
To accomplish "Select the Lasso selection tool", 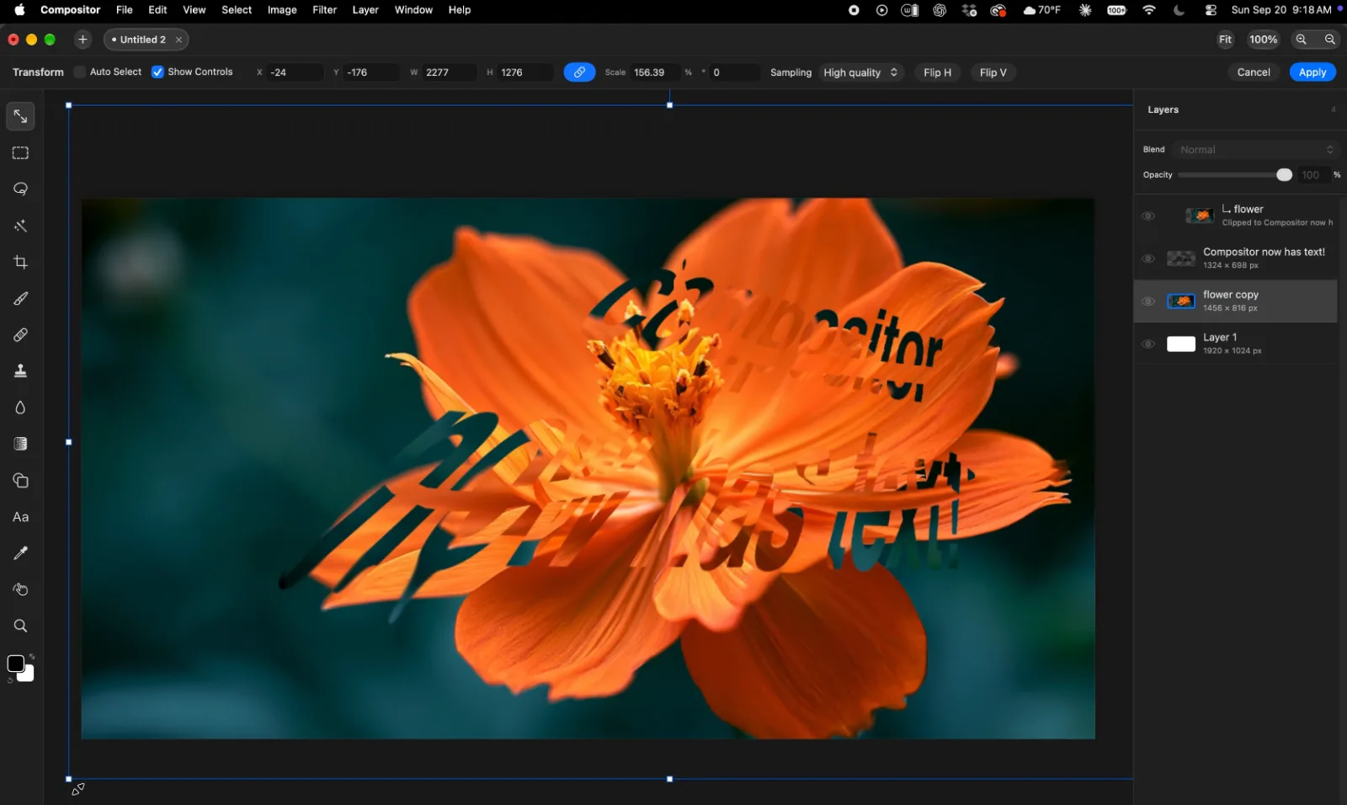I will click(20, 189).
